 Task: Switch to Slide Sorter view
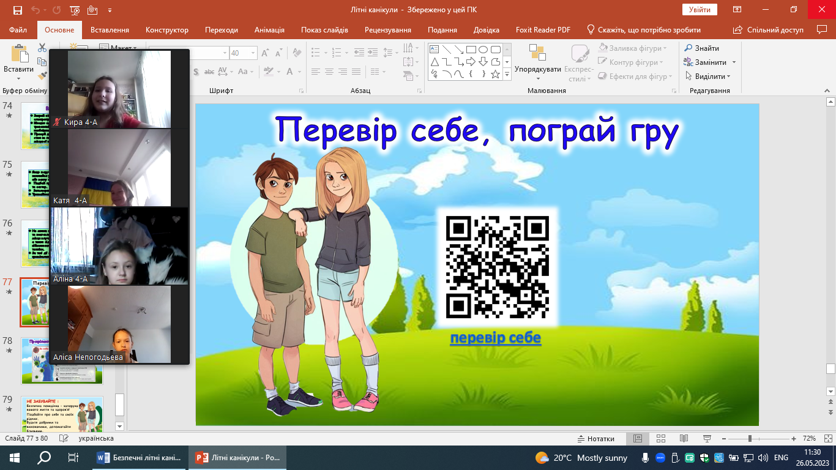[661, 439]
